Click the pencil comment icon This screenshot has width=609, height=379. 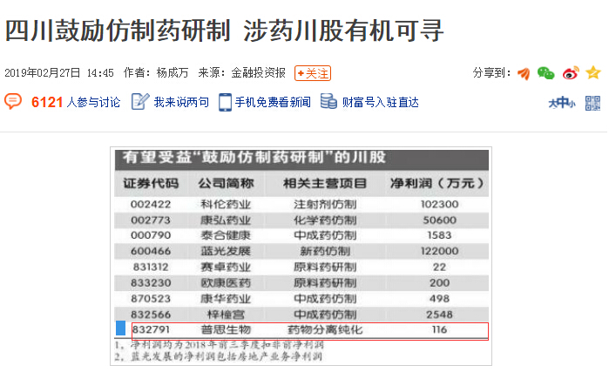point(140,102)
